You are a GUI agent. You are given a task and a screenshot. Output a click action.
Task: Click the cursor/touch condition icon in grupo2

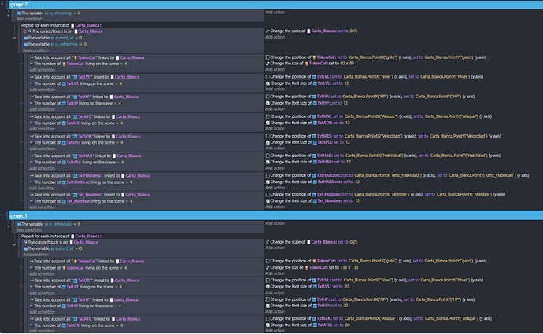tap(24, 31)
